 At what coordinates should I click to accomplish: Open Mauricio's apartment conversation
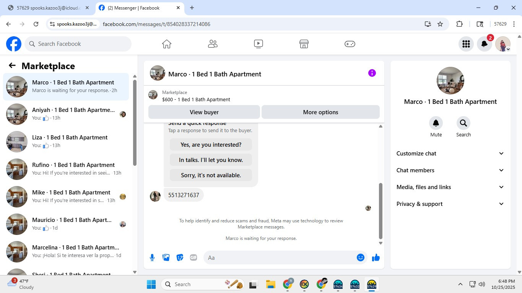[x=66, y=224]
